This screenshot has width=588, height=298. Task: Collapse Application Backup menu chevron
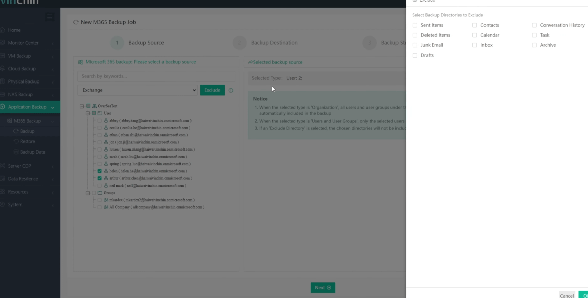pyautogui.click(x=53, y=107)
